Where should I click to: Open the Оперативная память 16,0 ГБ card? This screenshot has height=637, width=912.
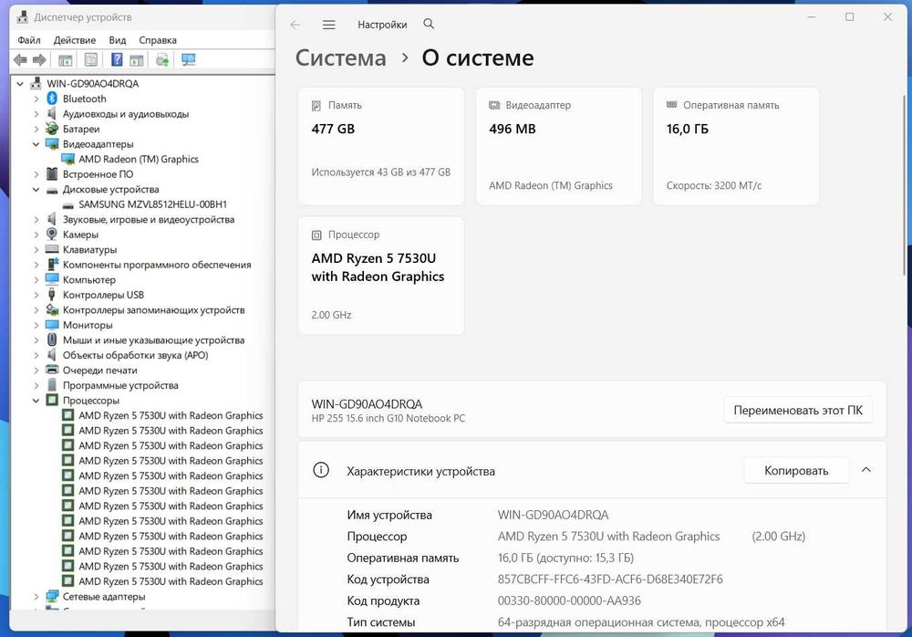pos(736,146)
